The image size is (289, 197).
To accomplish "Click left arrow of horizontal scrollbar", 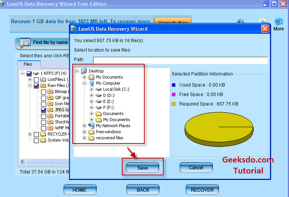I will tap(22, 162).
